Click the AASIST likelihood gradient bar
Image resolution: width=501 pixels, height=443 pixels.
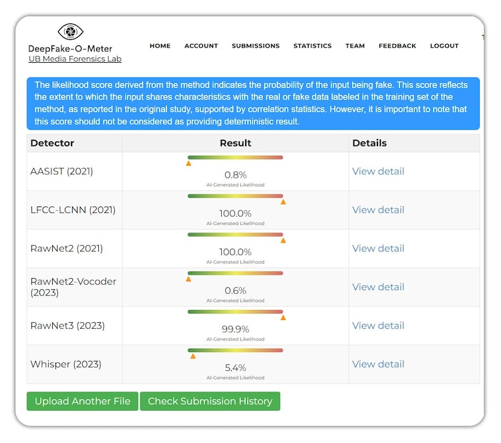pyautogui.click(x=235, y=158)
